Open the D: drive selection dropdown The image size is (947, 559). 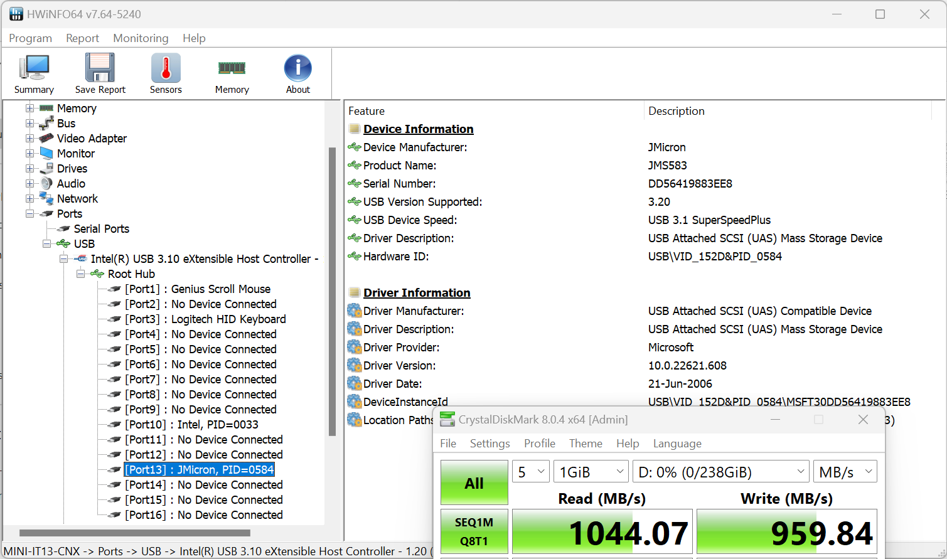click(721, 472)
